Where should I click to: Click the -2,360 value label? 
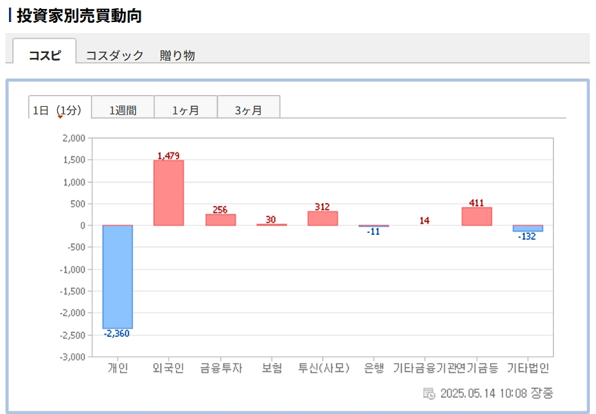(117, 334)
